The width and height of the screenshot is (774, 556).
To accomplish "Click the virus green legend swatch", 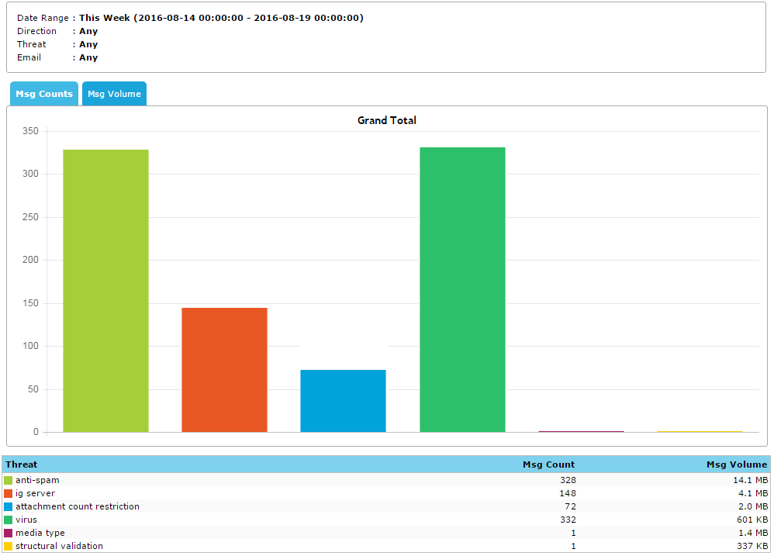I will click(9, 520).
